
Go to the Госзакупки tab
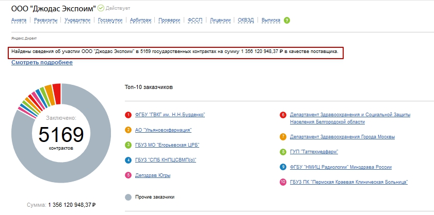point(110,20)
